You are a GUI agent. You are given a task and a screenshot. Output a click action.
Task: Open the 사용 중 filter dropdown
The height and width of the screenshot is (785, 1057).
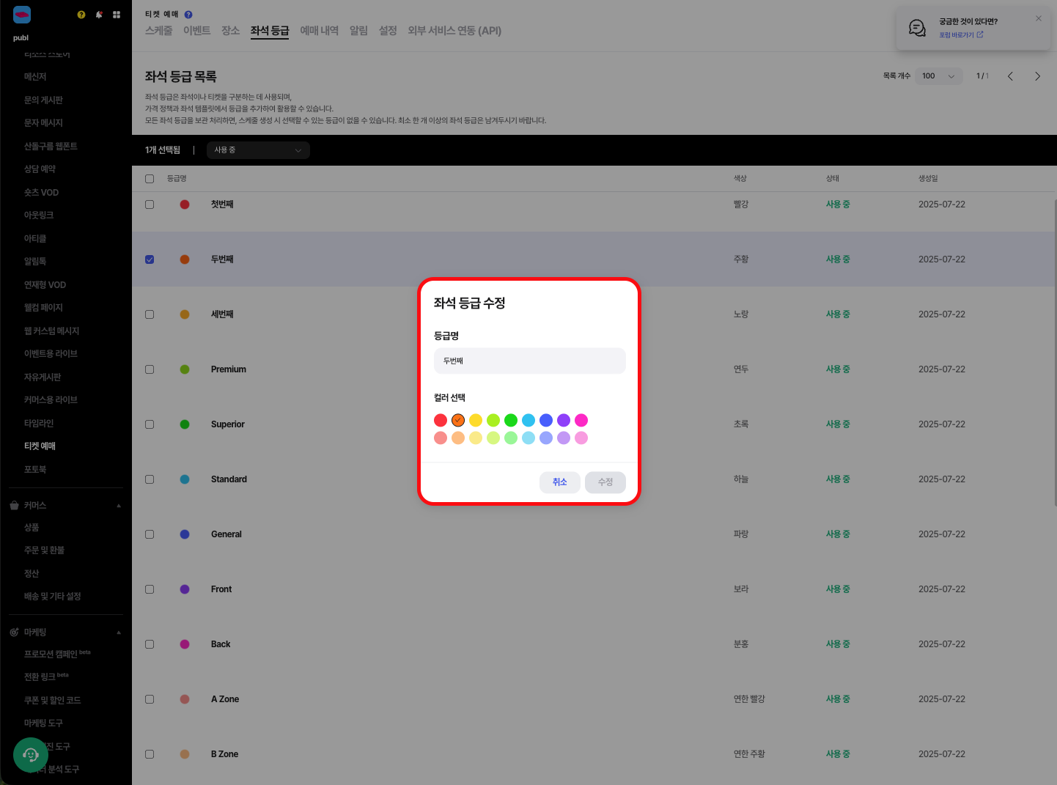coord(258,150)
